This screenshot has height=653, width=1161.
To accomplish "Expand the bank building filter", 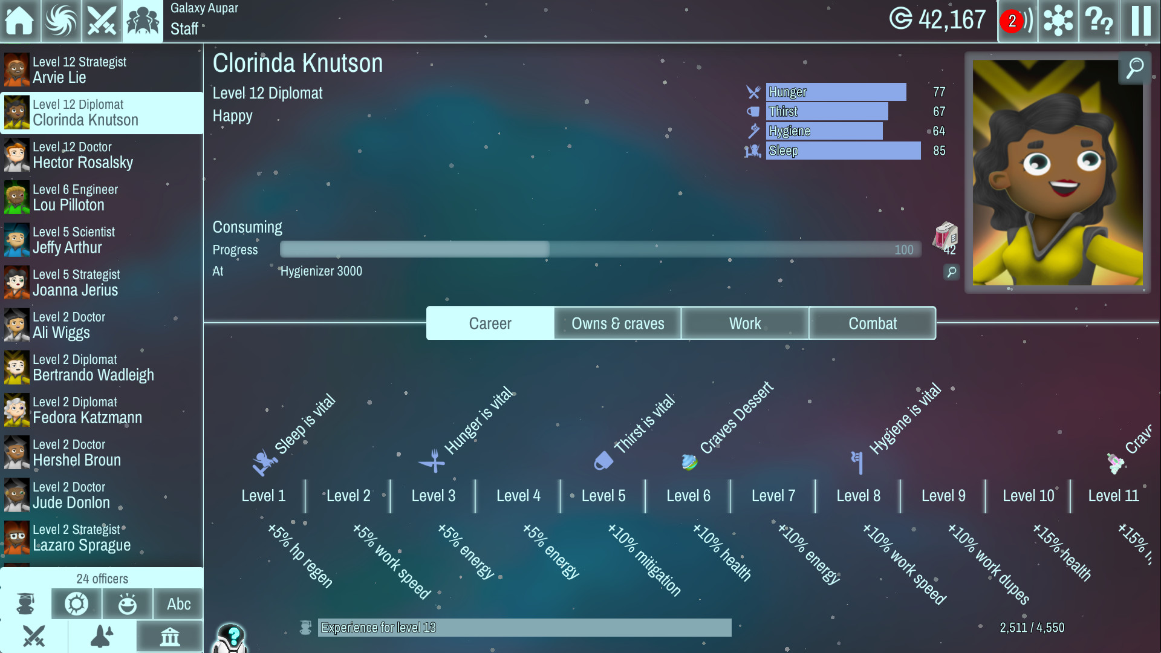I will [x=169, y=636].
